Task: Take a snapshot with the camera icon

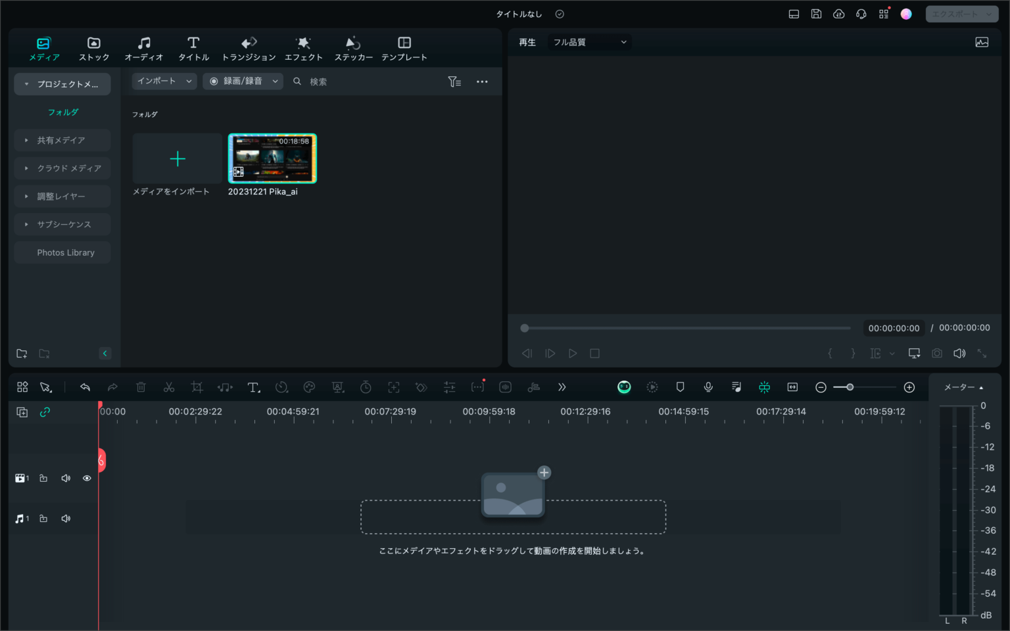Action: point(936,353)
